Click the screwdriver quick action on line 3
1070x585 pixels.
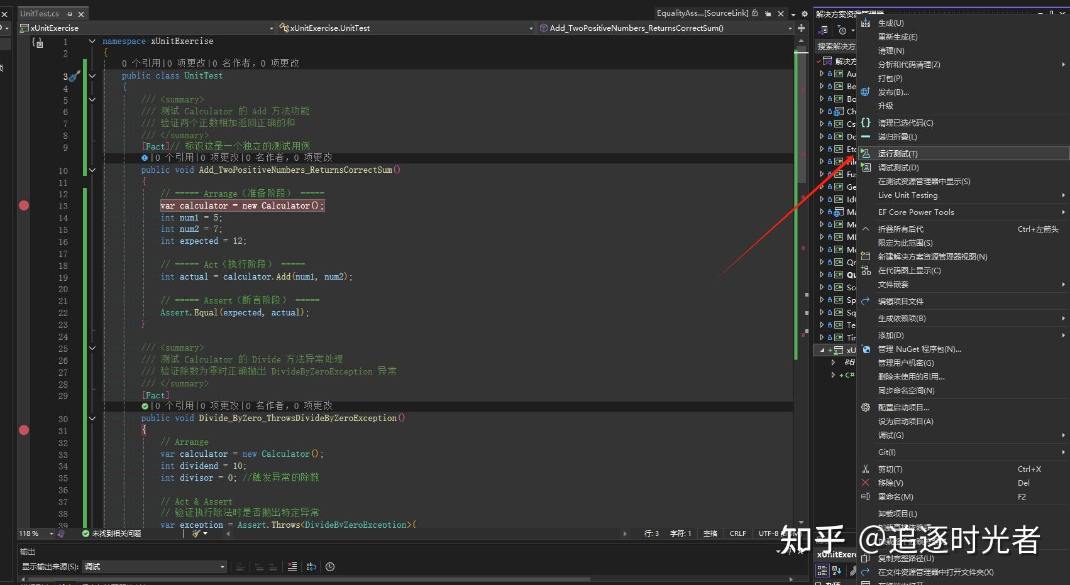pyautogui.click(x=74, y=76)
